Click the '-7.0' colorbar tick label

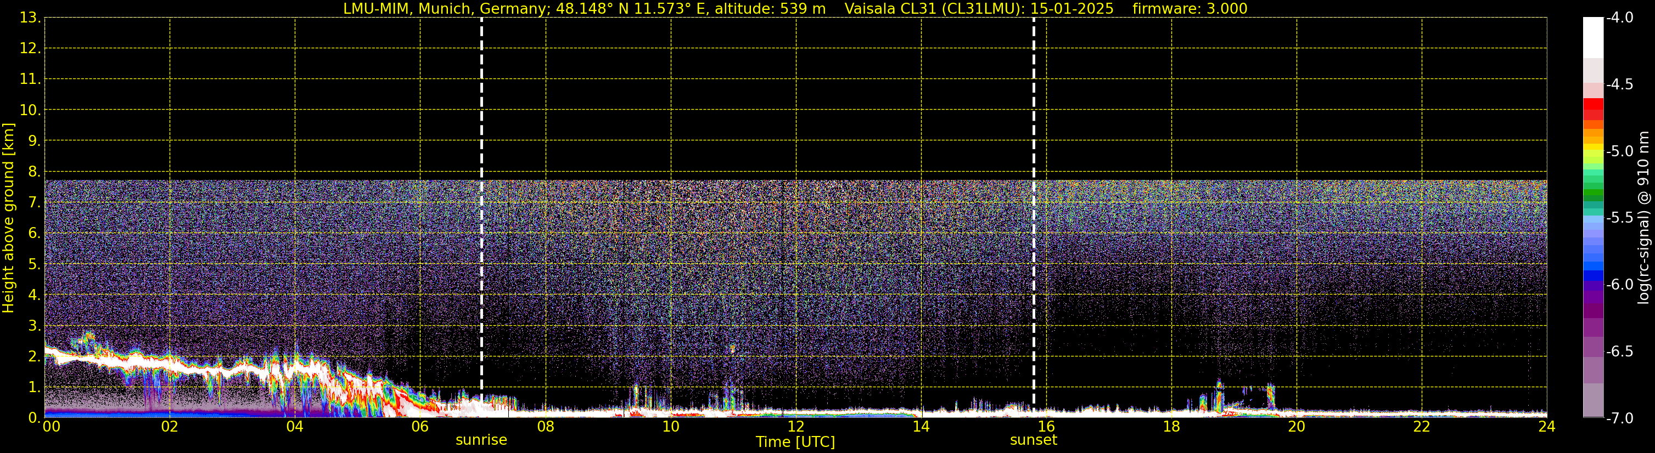click(x=1619, y=418)
